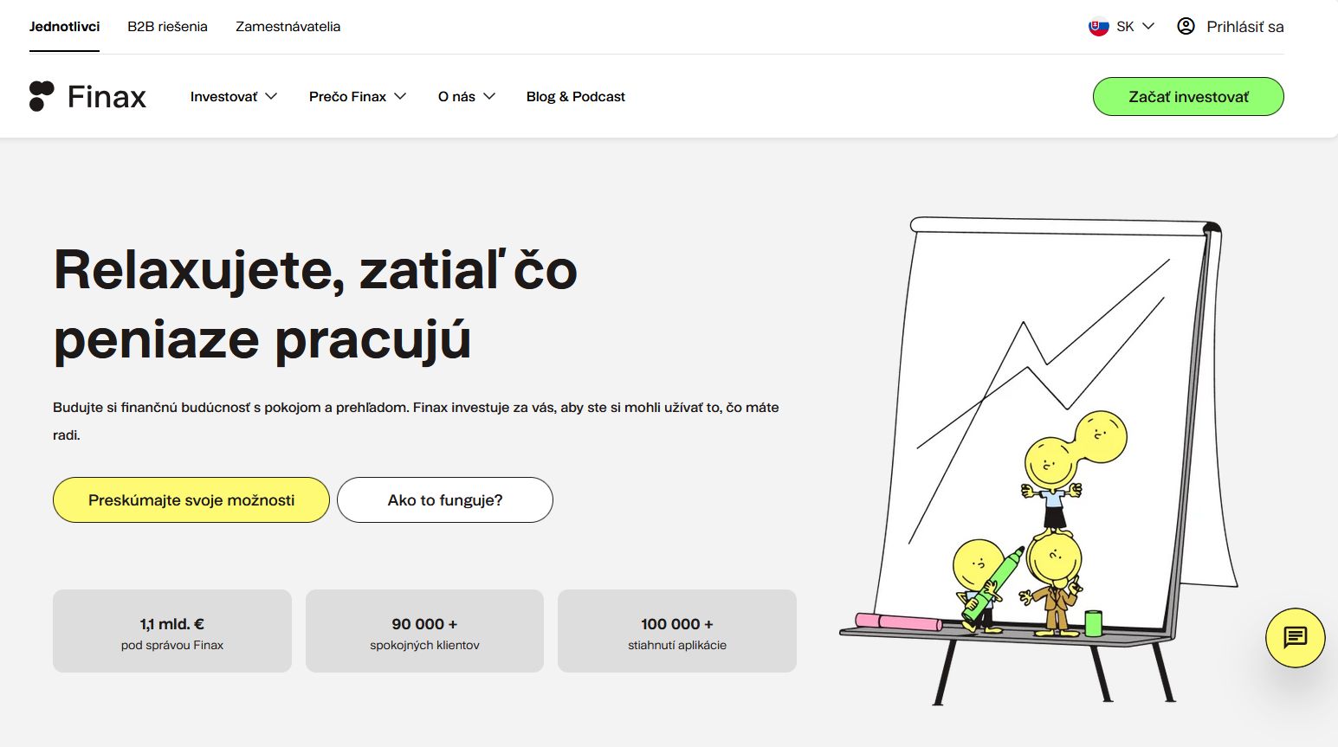Open the Prihlásiť sa login link
The image size is (1338, 747).
1231,26
